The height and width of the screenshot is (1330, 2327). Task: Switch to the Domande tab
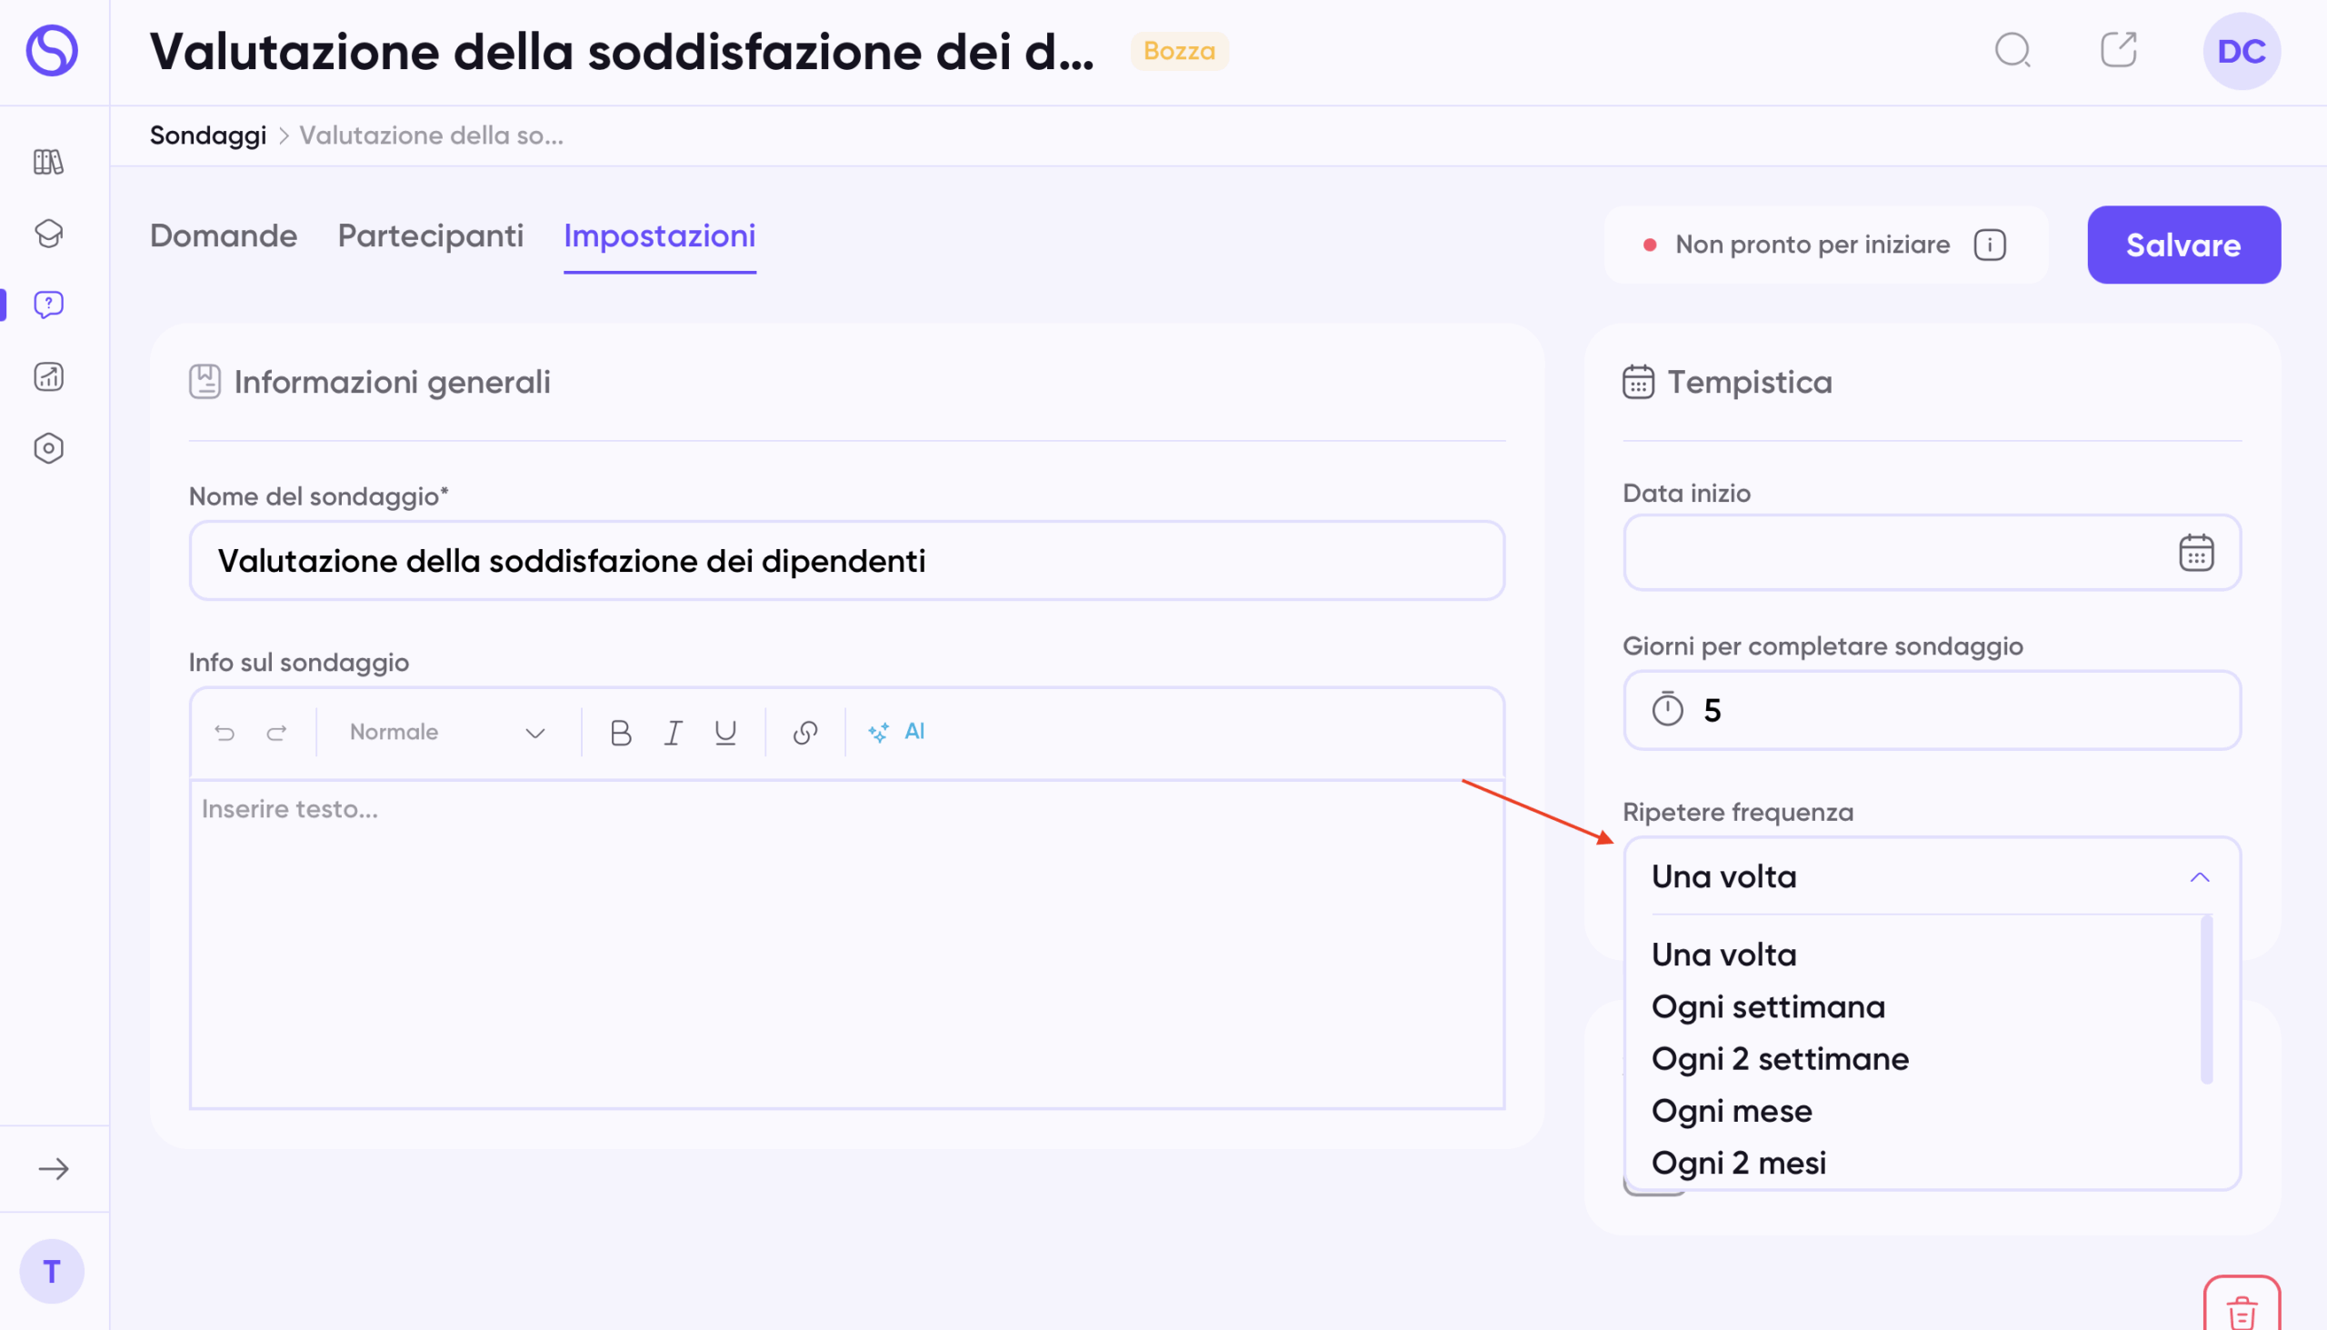(x=224, y=235)
